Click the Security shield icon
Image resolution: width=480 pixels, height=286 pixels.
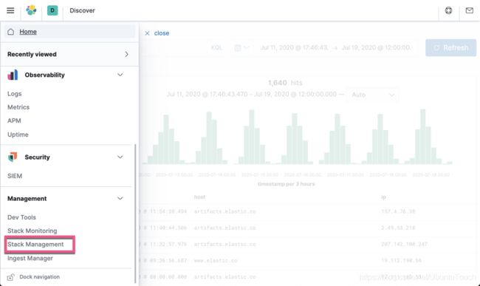pos(13,157)
